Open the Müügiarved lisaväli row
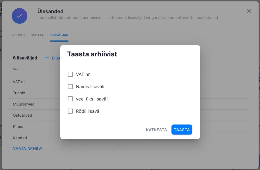The height and width of the screenshot is (170, 260). [x=24, y=104]
